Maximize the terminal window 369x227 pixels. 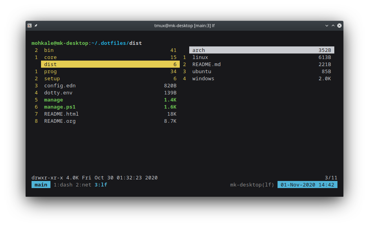(x=333, y=26)
